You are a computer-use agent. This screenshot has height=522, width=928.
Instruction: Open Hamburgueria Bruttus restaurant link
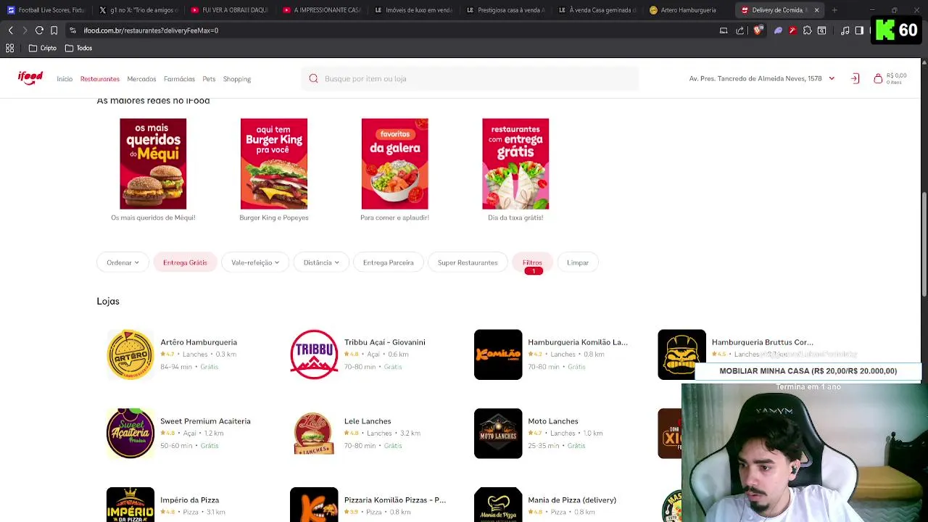[762, 342]
